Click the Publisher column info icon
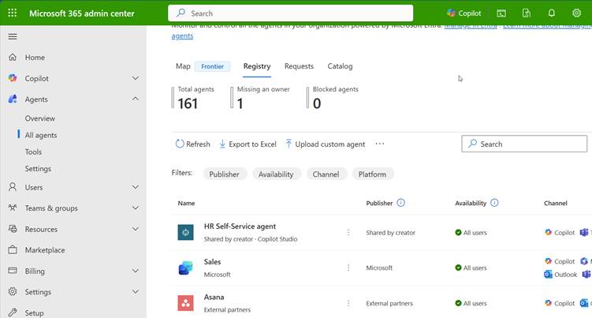592x318 pixels. (400, 203)
